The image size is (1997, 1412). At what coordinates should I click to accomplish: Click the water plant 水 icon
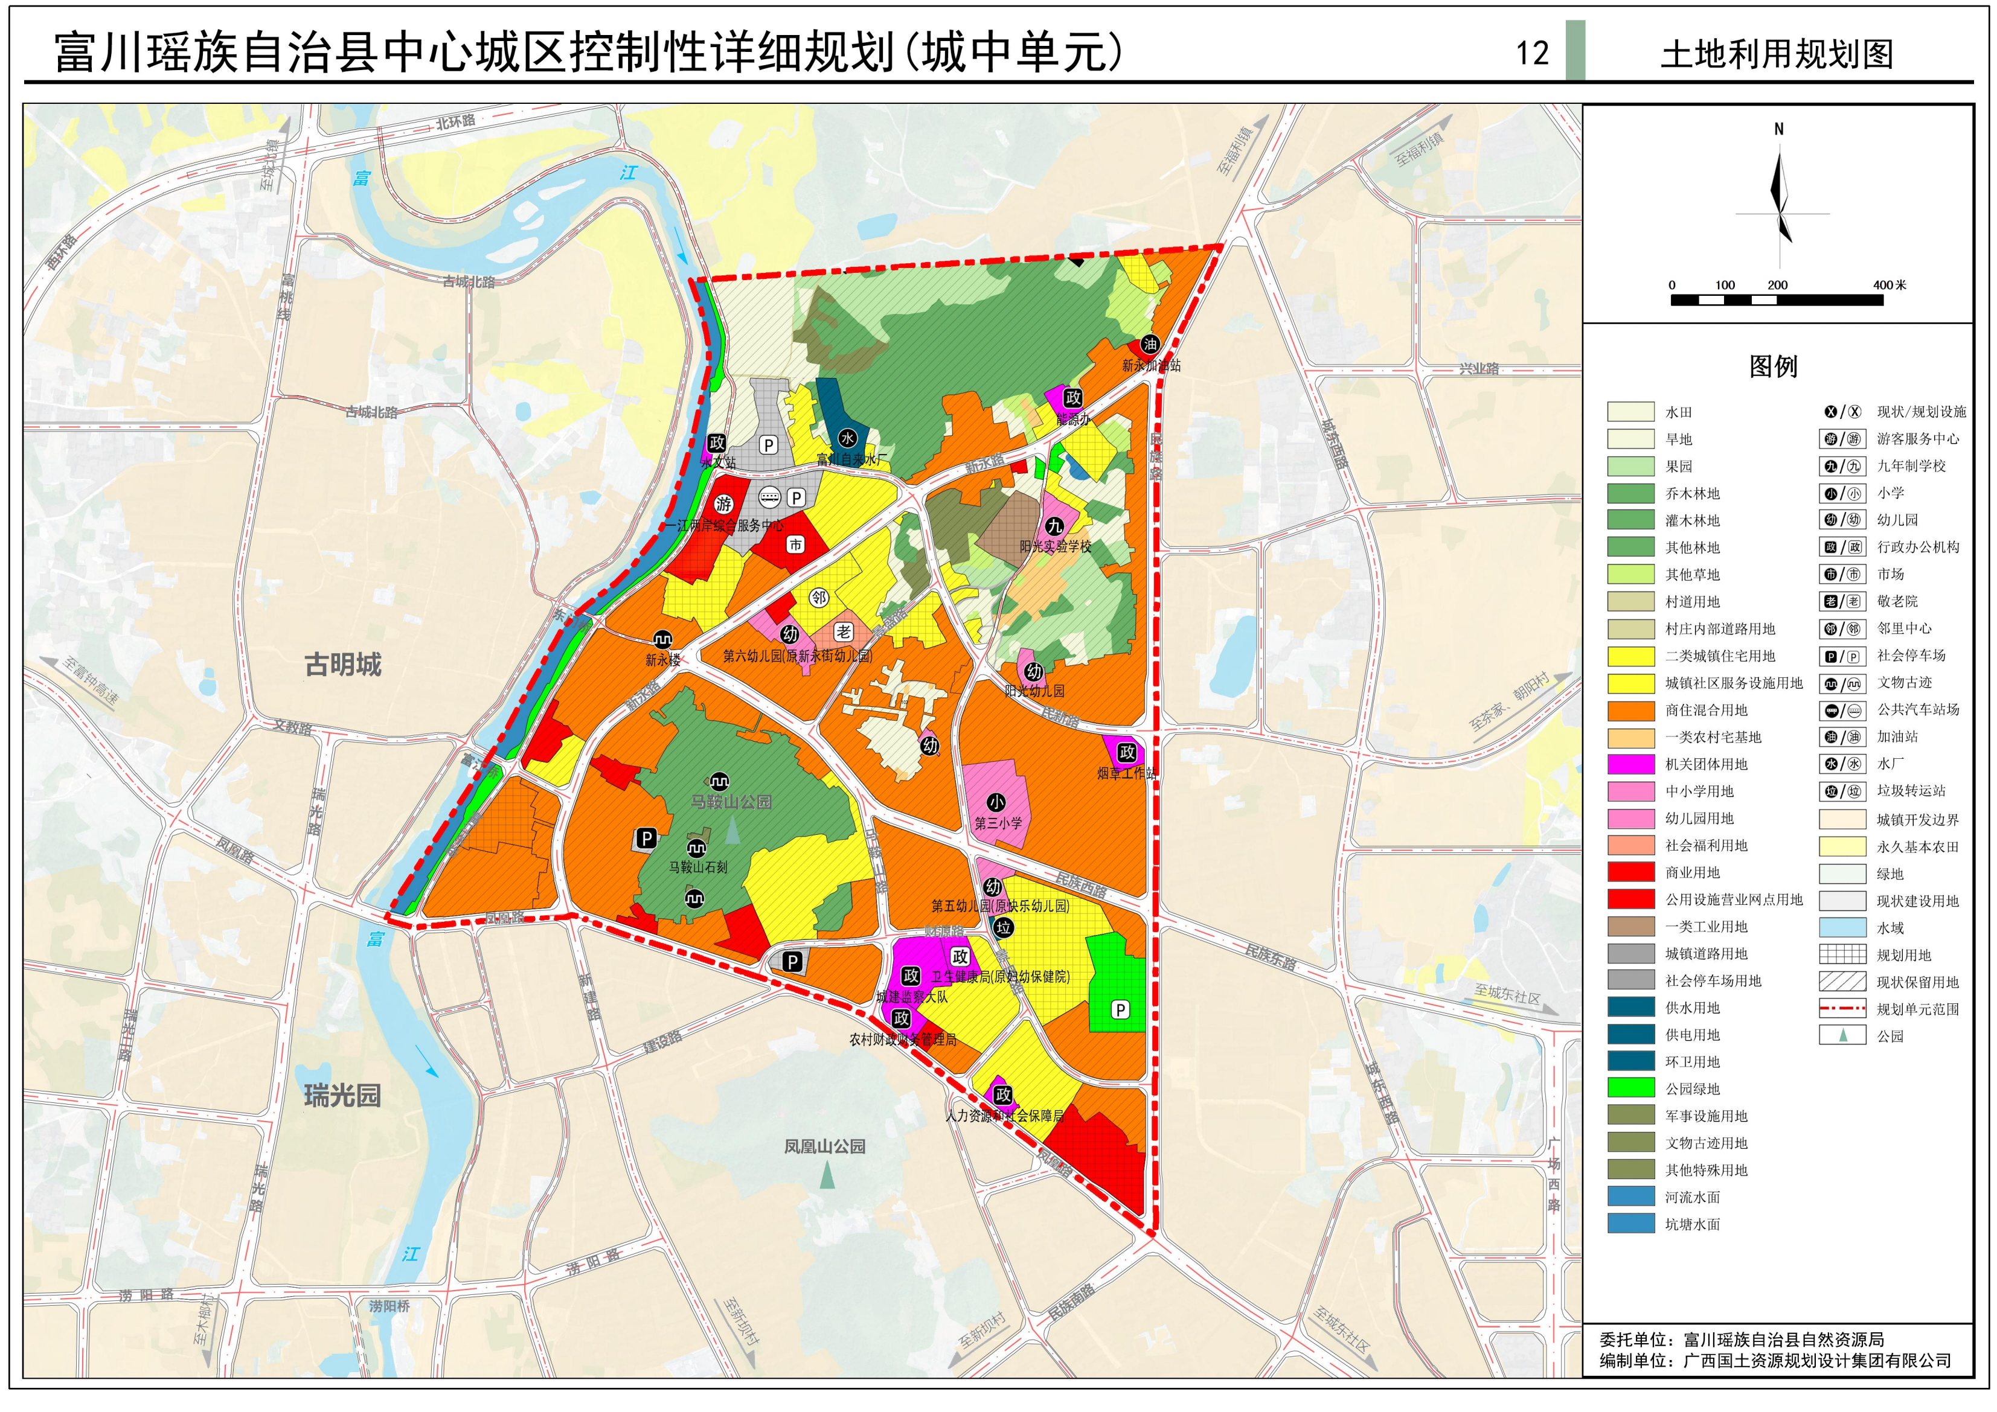(x=847, y=439)
